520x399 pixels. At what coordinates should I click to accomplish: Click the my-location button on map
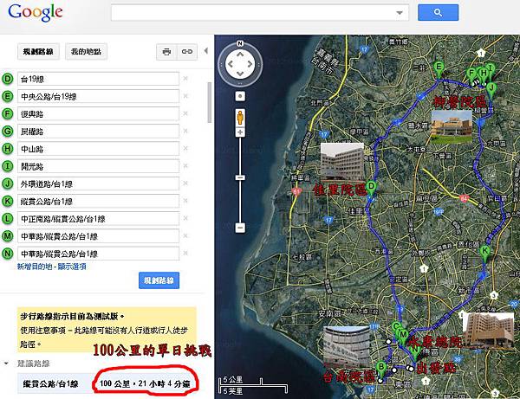[x=240, y=96]
